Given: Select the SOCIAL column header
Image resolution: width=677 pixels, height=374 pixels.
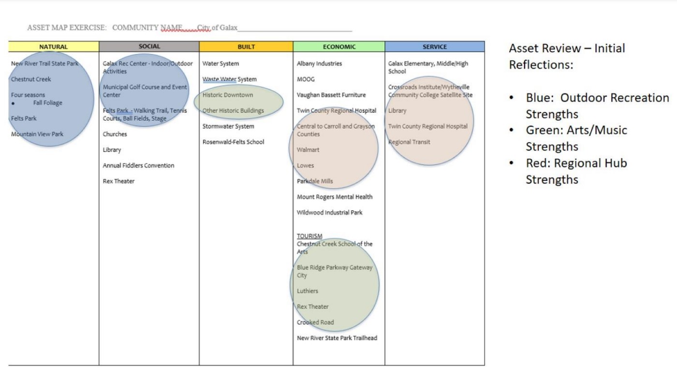Looking at the screenshot, I should click(x=149, y=46).
